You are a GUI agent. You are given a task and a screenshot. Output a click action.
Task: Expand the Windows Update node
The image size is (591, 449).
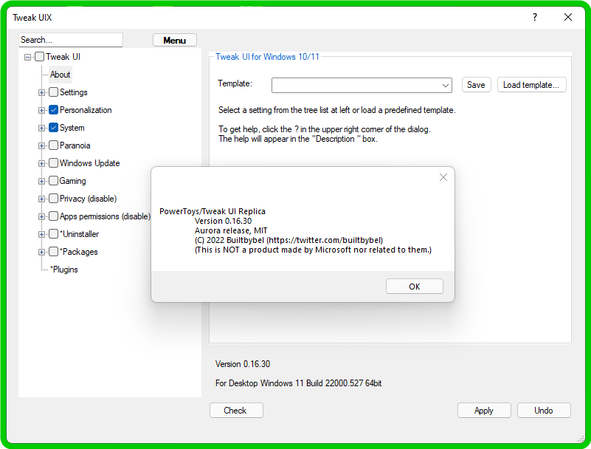tap(41, 163)
